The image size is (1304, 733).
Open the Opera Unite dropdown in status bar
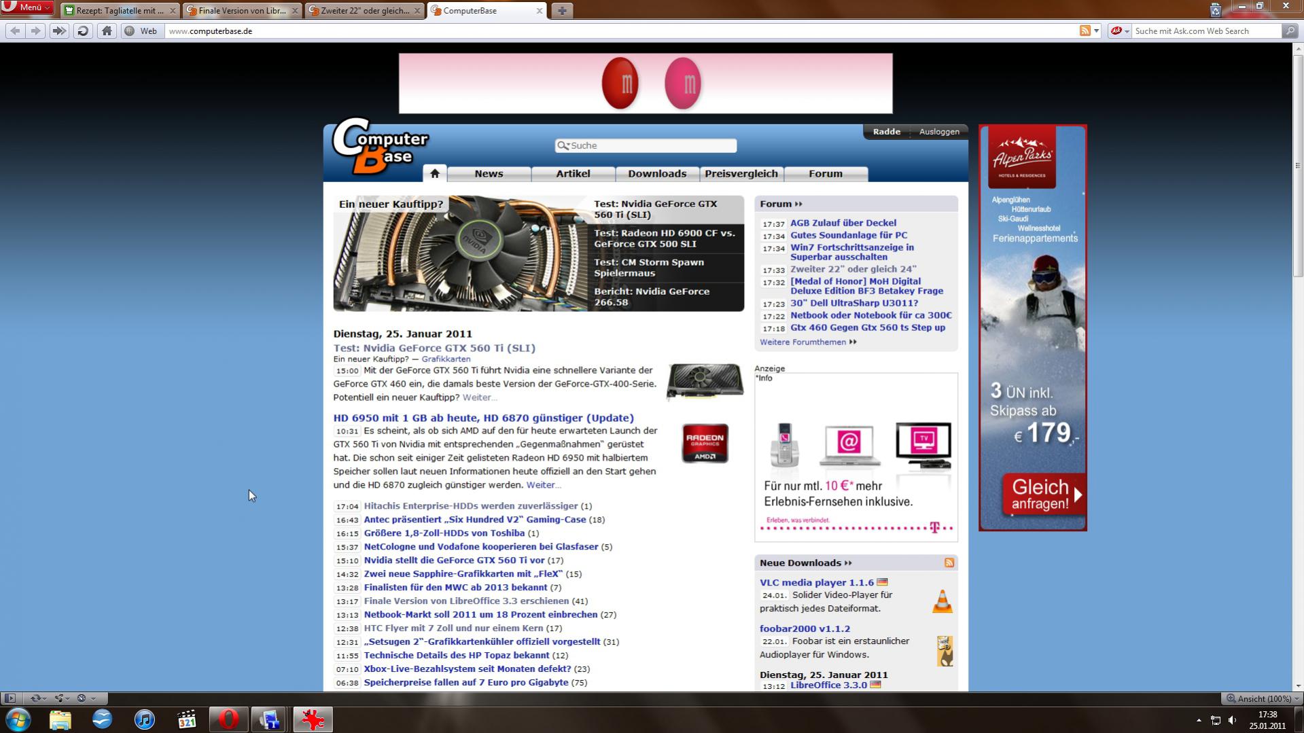(x=63, y=698)
